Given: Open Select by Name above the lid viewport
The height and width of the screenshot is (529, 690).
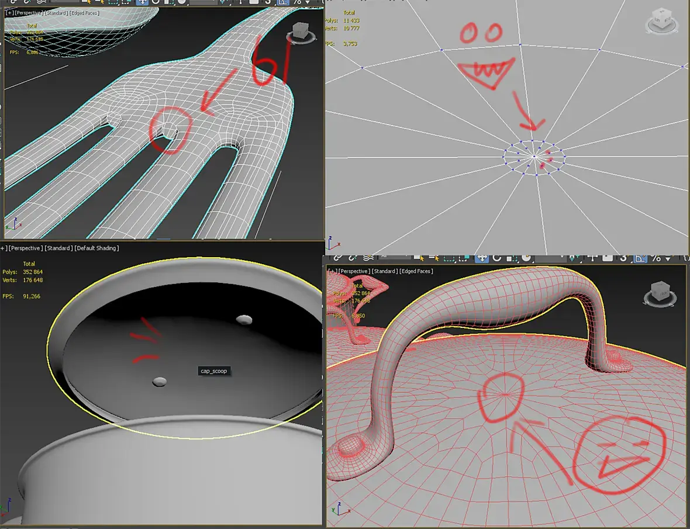Looking at the screenshot, I should (434, 258).
